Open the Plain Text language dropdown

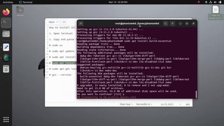click(126, 104)
